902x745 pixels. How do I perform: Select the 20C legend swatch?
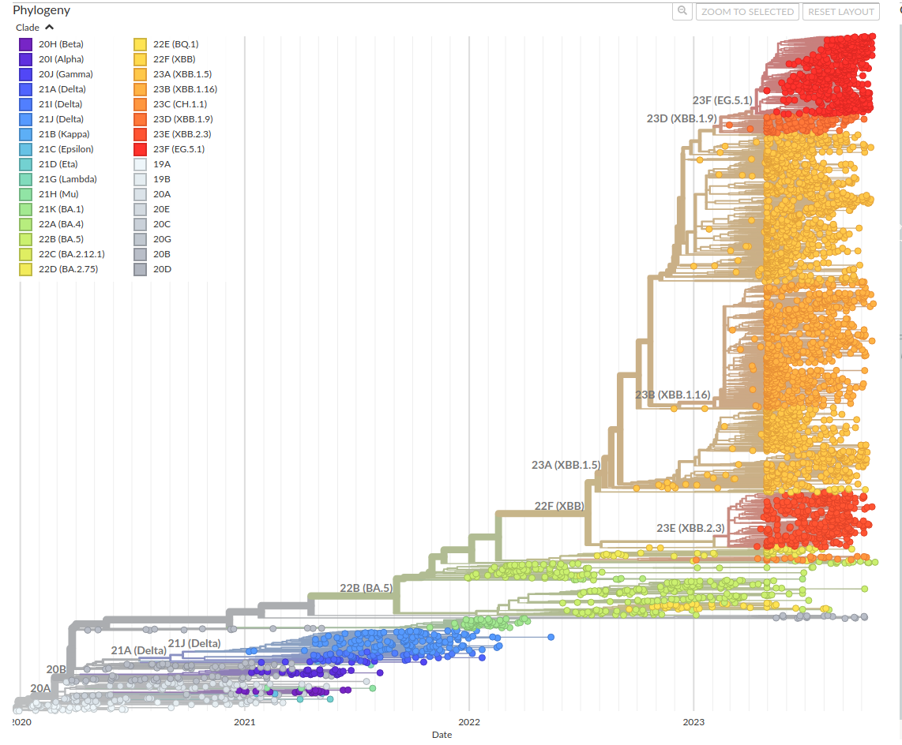point(140,224)
